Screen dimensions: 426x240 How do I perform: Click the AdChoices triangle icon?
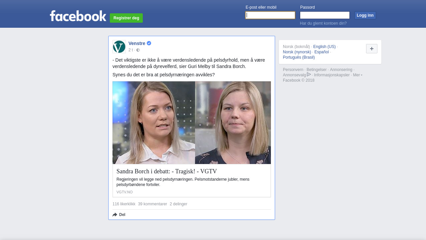pyautogui.click(x=309, y=75)
